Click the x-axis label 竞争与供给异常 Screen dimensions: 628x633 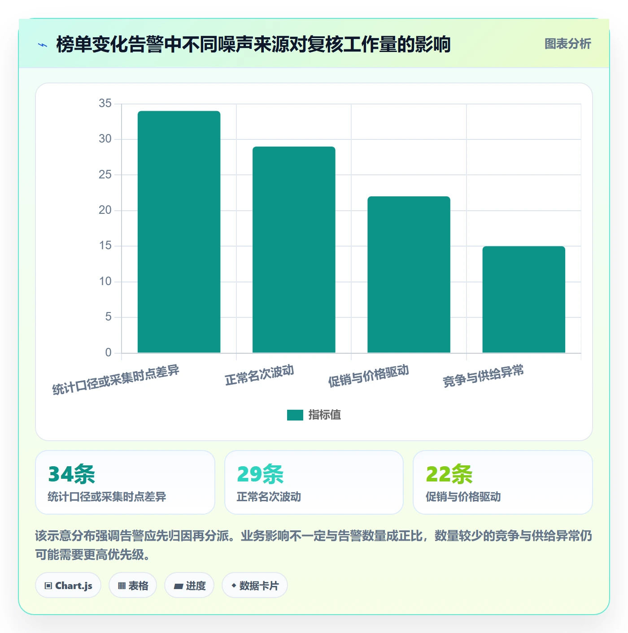point(484,376)
